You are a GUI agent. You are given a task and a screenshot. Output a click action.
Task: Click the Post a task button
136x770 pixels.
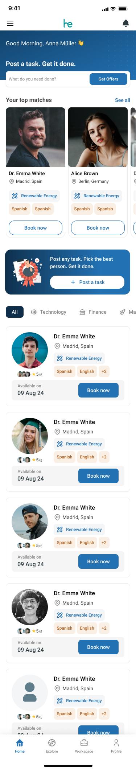(x=87, y=282)
